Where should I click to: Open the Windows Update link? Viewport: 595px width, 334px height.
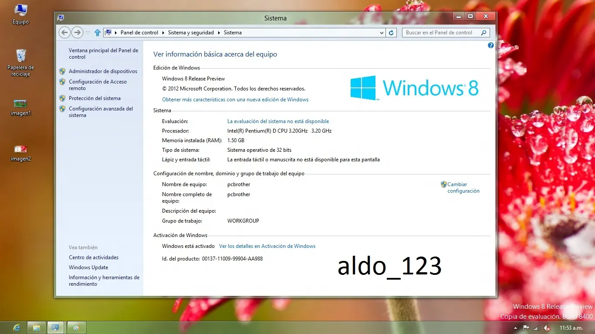point(88,267)
